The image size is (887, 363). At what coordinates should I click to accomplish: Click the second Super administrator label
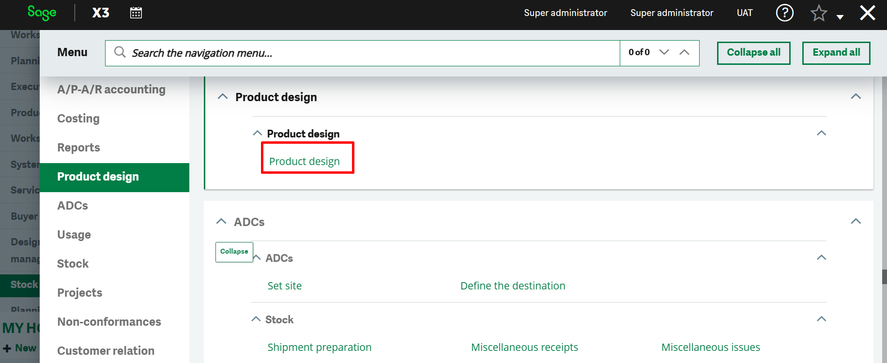(x=672, y=13)
